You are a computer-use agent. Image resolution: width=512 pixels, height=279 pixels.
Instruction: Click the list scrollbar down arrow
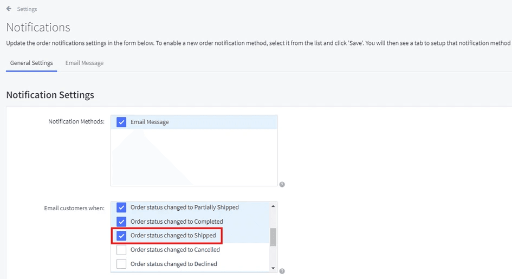(x=273, y=268)
